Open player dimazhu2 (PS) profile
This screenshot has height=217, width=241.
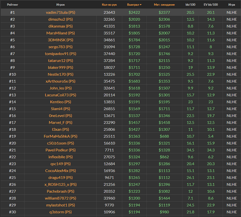coord(60,19)
